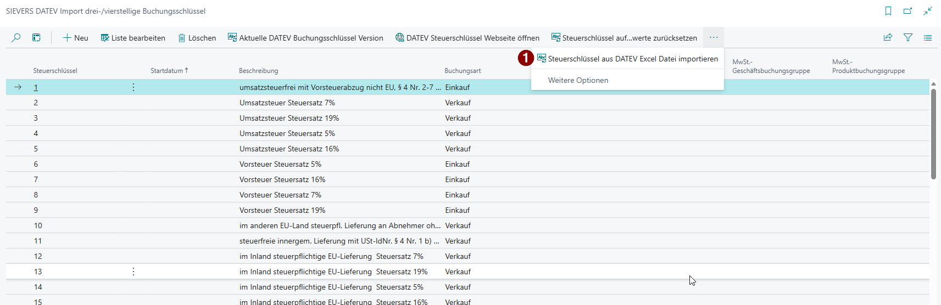Open DATEV Steuerschlüssel Webseite öffnen
Viewport: 941px width, 305px height.
[467, 38]
